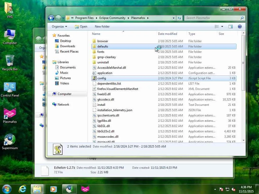
Task: Select Computer in navigation pane
Action: point(64,94)
